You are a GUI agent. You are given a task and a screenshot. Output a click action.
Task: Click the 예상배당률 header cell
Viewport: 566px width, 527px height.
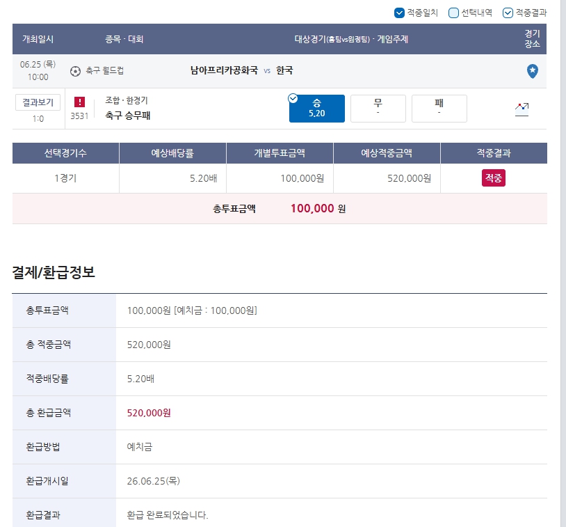click(x=172, y=153)
